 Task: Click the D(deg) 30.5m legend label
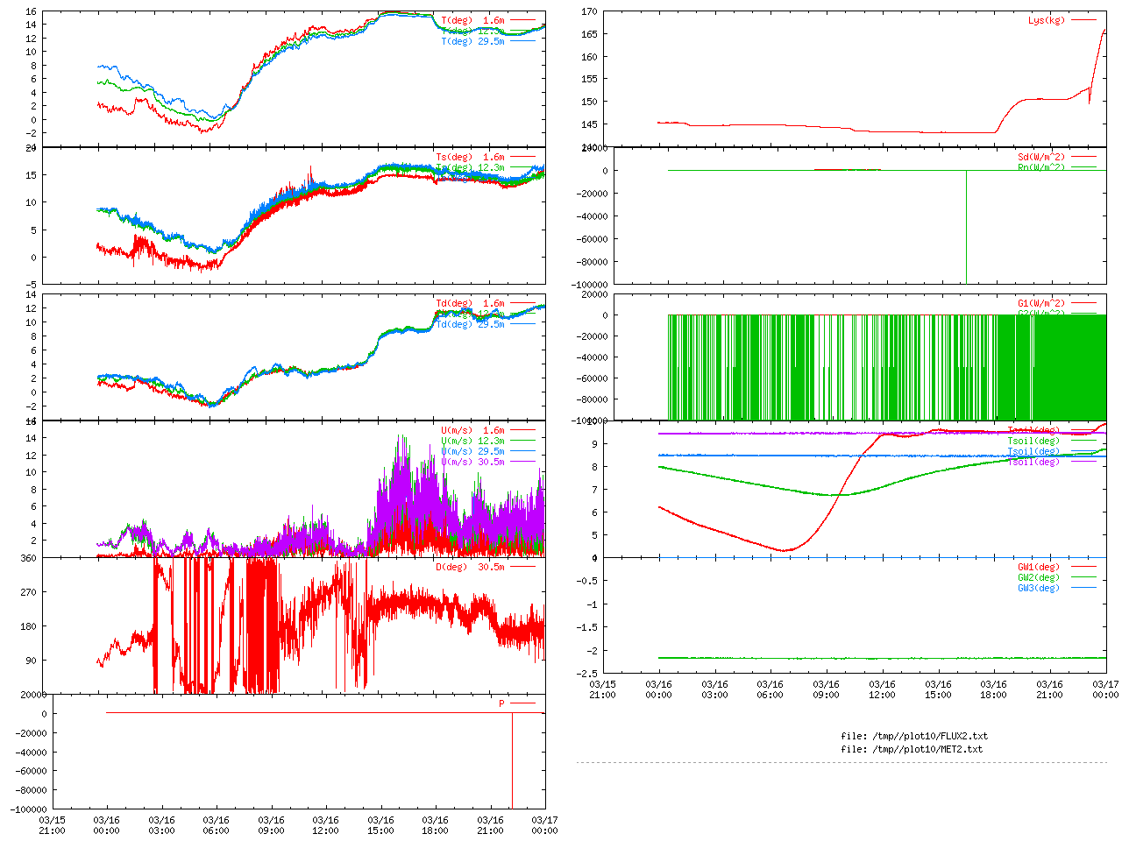[x=470, y=567]
